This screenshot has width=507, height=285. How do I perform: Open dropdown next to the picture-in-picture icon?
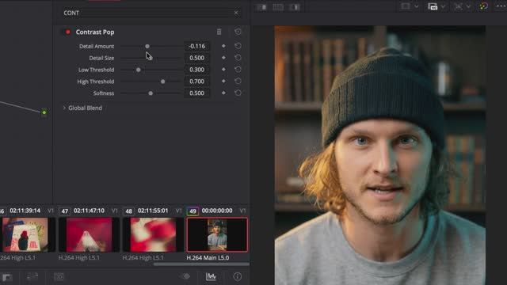coord(443,6)
